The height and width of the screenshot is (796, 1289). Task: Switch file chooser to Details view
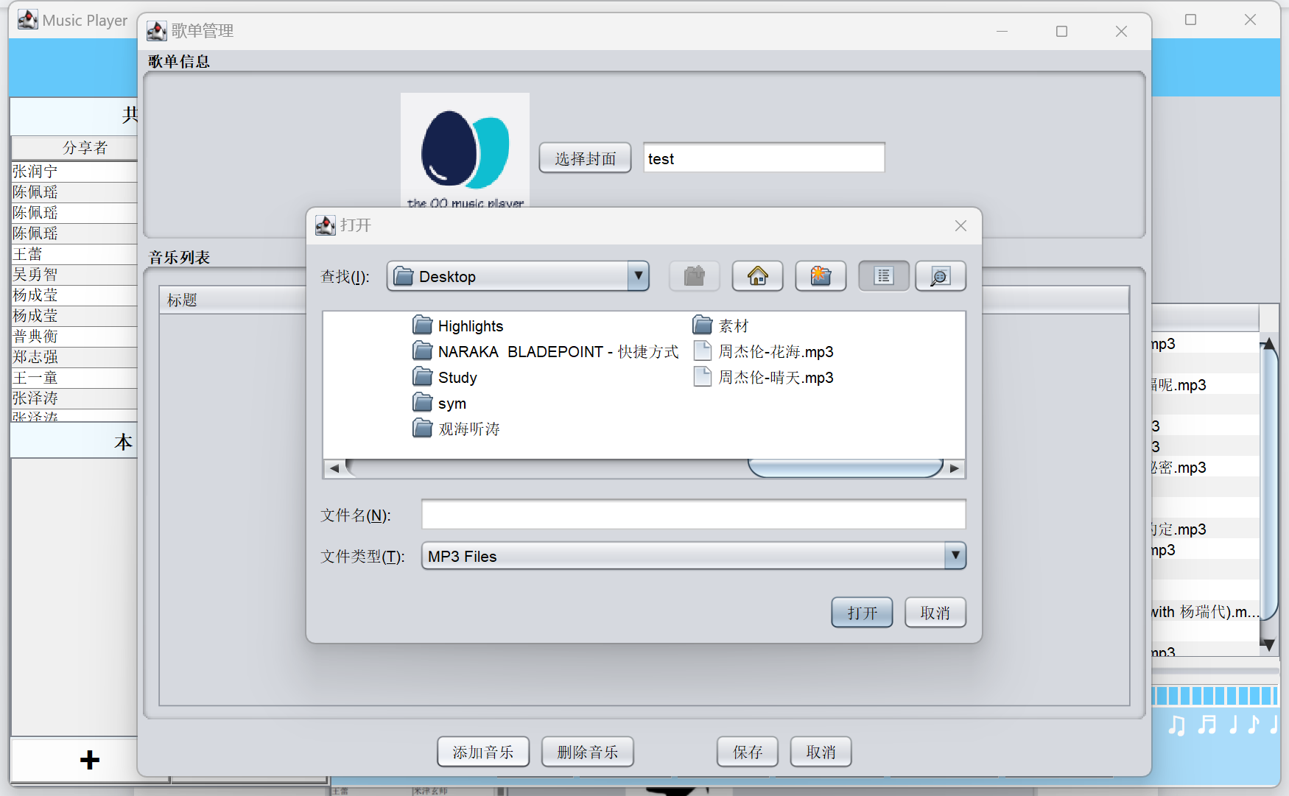(940, 276)
